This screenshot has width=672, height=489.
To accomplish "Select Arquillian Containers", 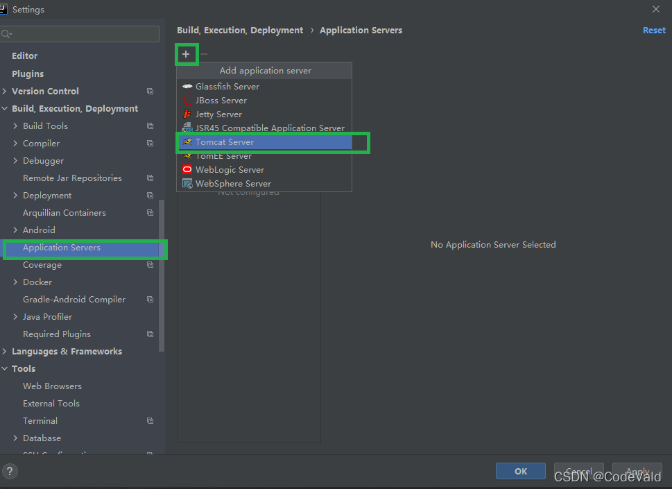I will [64, 212].
